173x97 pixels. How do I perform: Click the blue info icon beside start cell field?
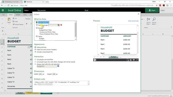pos(58,66)
